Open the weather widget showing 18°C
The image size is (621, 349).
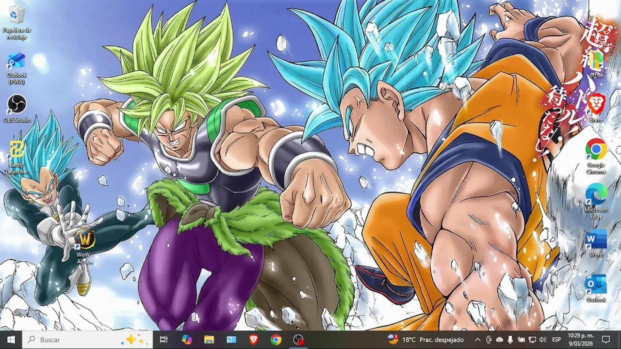pyautogui.click(x=426, y=339)
